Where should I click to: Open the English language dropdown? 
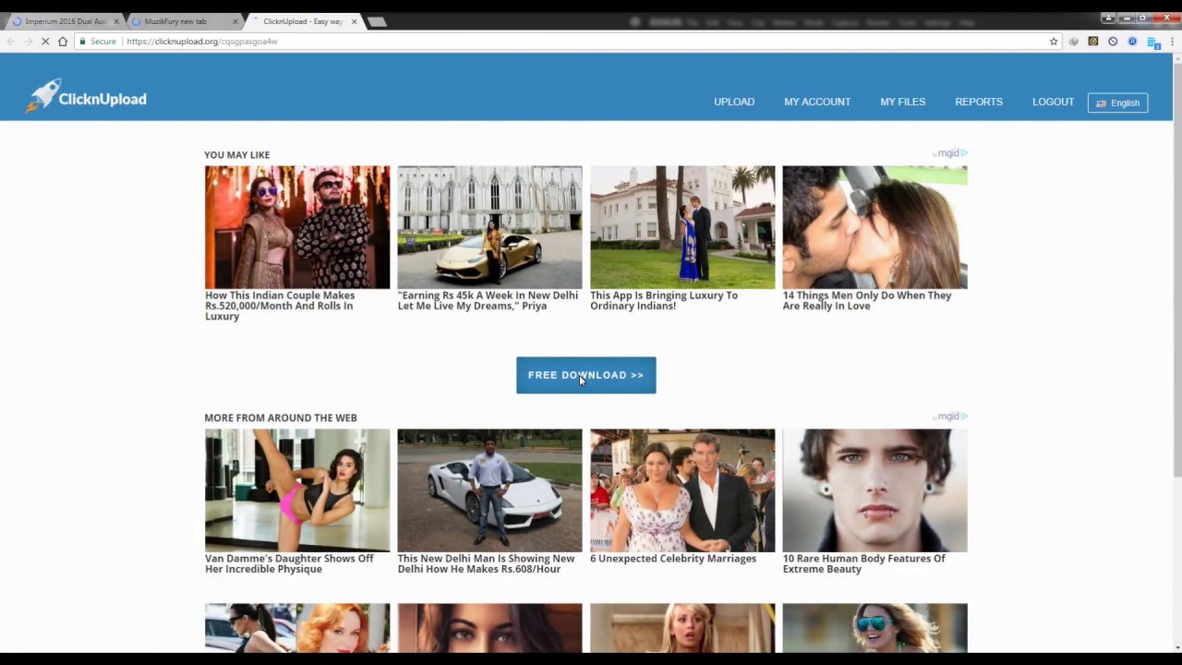1117,103
